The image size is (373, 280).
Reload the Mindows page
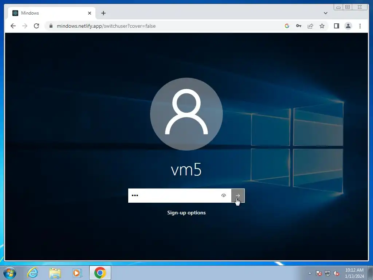coord(36,26)
